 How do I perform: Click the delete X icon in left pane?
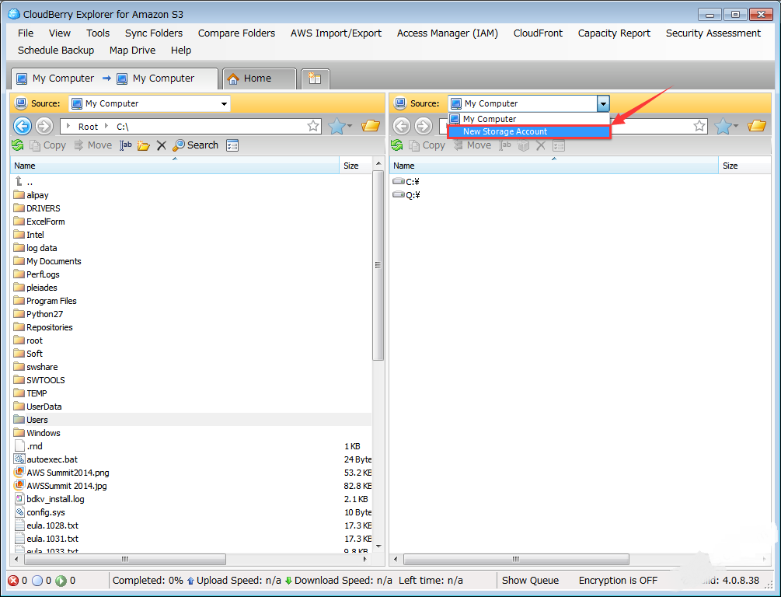162,145
